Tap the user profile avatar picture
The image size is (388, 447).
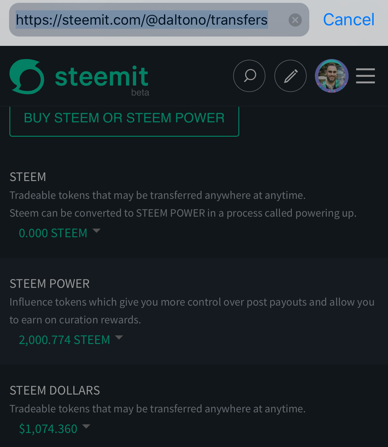pyautogui.click(x=331, y=76)
